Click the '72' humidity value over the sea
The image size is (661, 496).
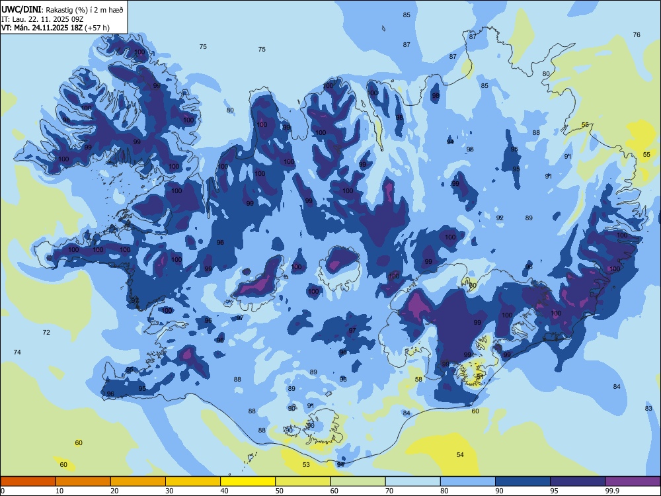(x=46, y=333)
